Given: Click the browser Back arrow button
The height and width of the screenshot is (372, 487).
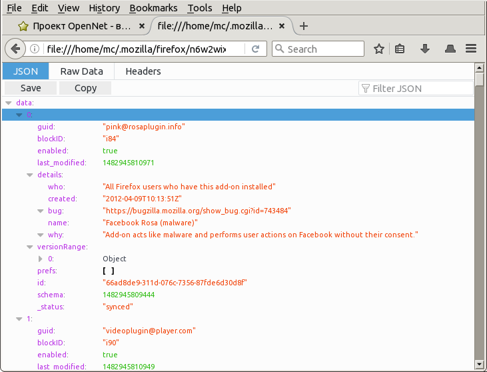Looking at the screenshot, I should pyautogui.click(x=15, y=49).
